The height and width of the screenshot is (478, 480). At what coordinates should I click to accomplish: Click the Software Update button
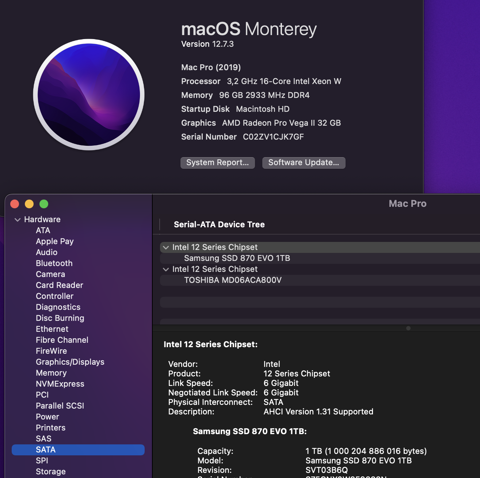[x=304, y=163]
